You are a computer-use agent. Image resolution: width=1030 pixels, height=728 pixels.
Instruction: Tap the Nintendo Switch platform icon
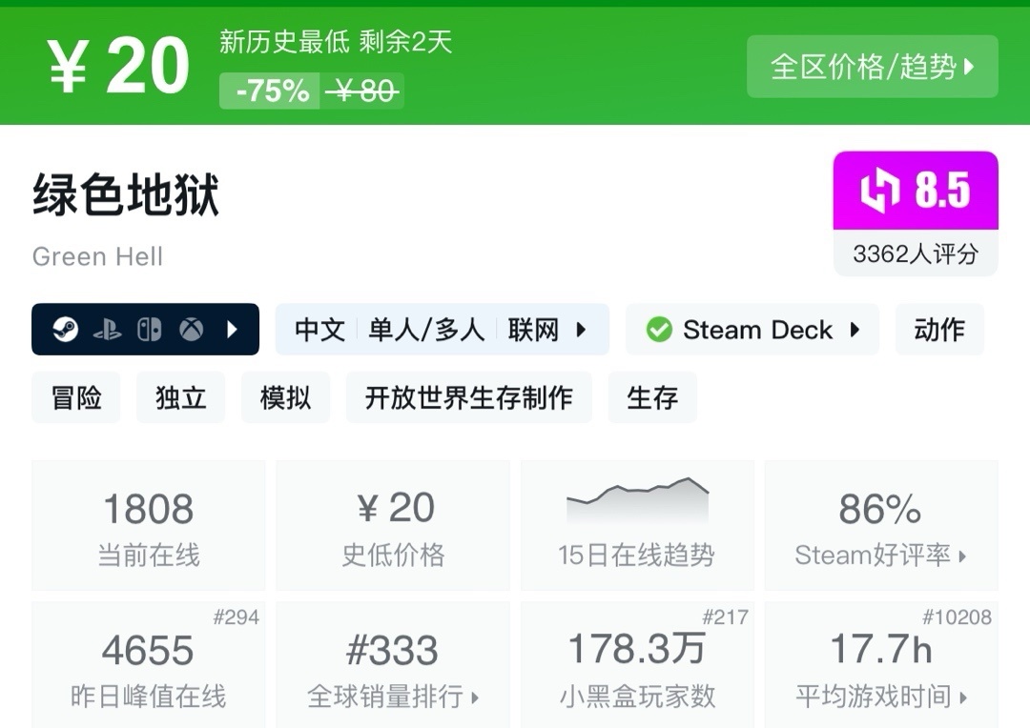(x=150, y=330)
